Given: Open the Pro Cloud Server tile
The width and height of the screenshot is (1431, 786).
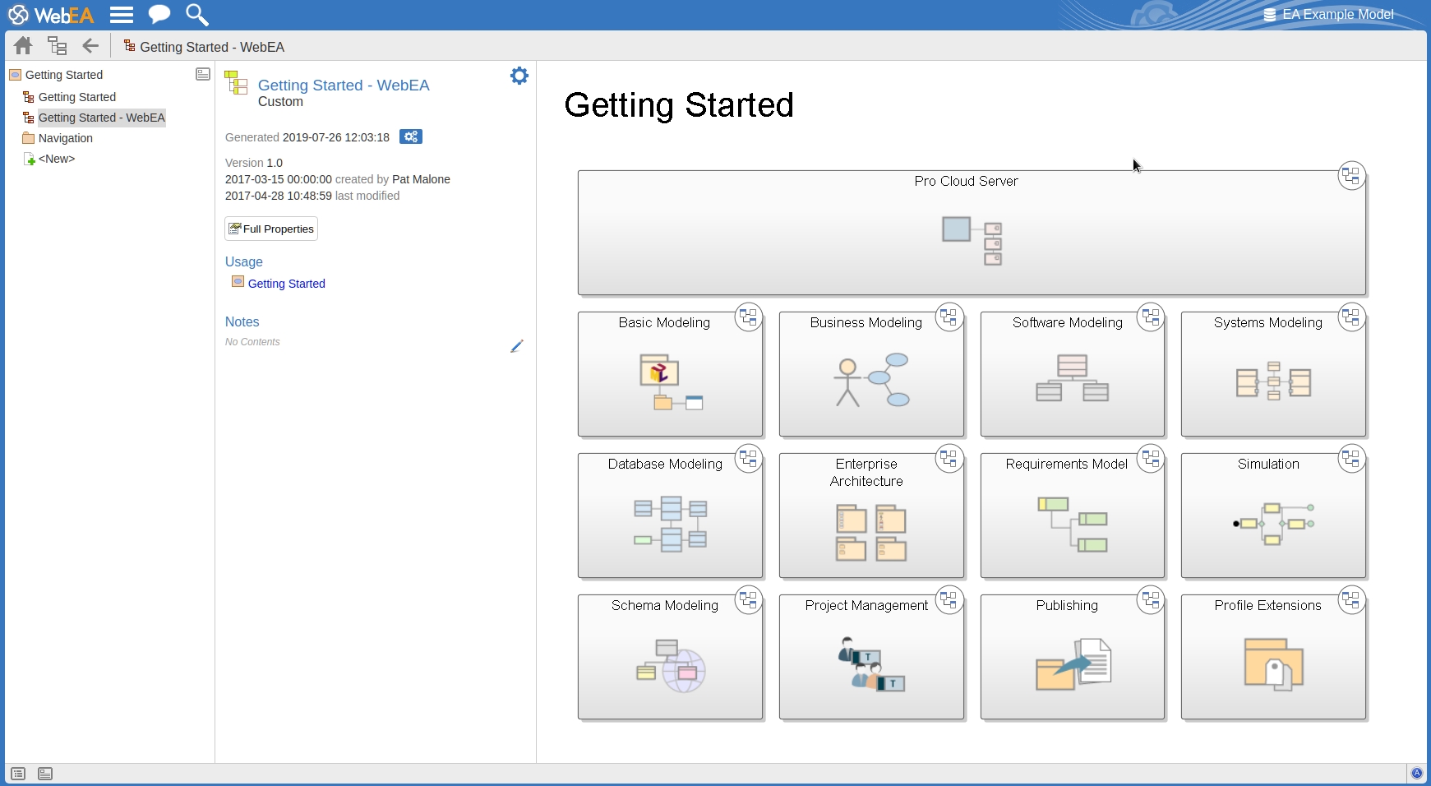Looking at the screenshot, I should point(971,233).
